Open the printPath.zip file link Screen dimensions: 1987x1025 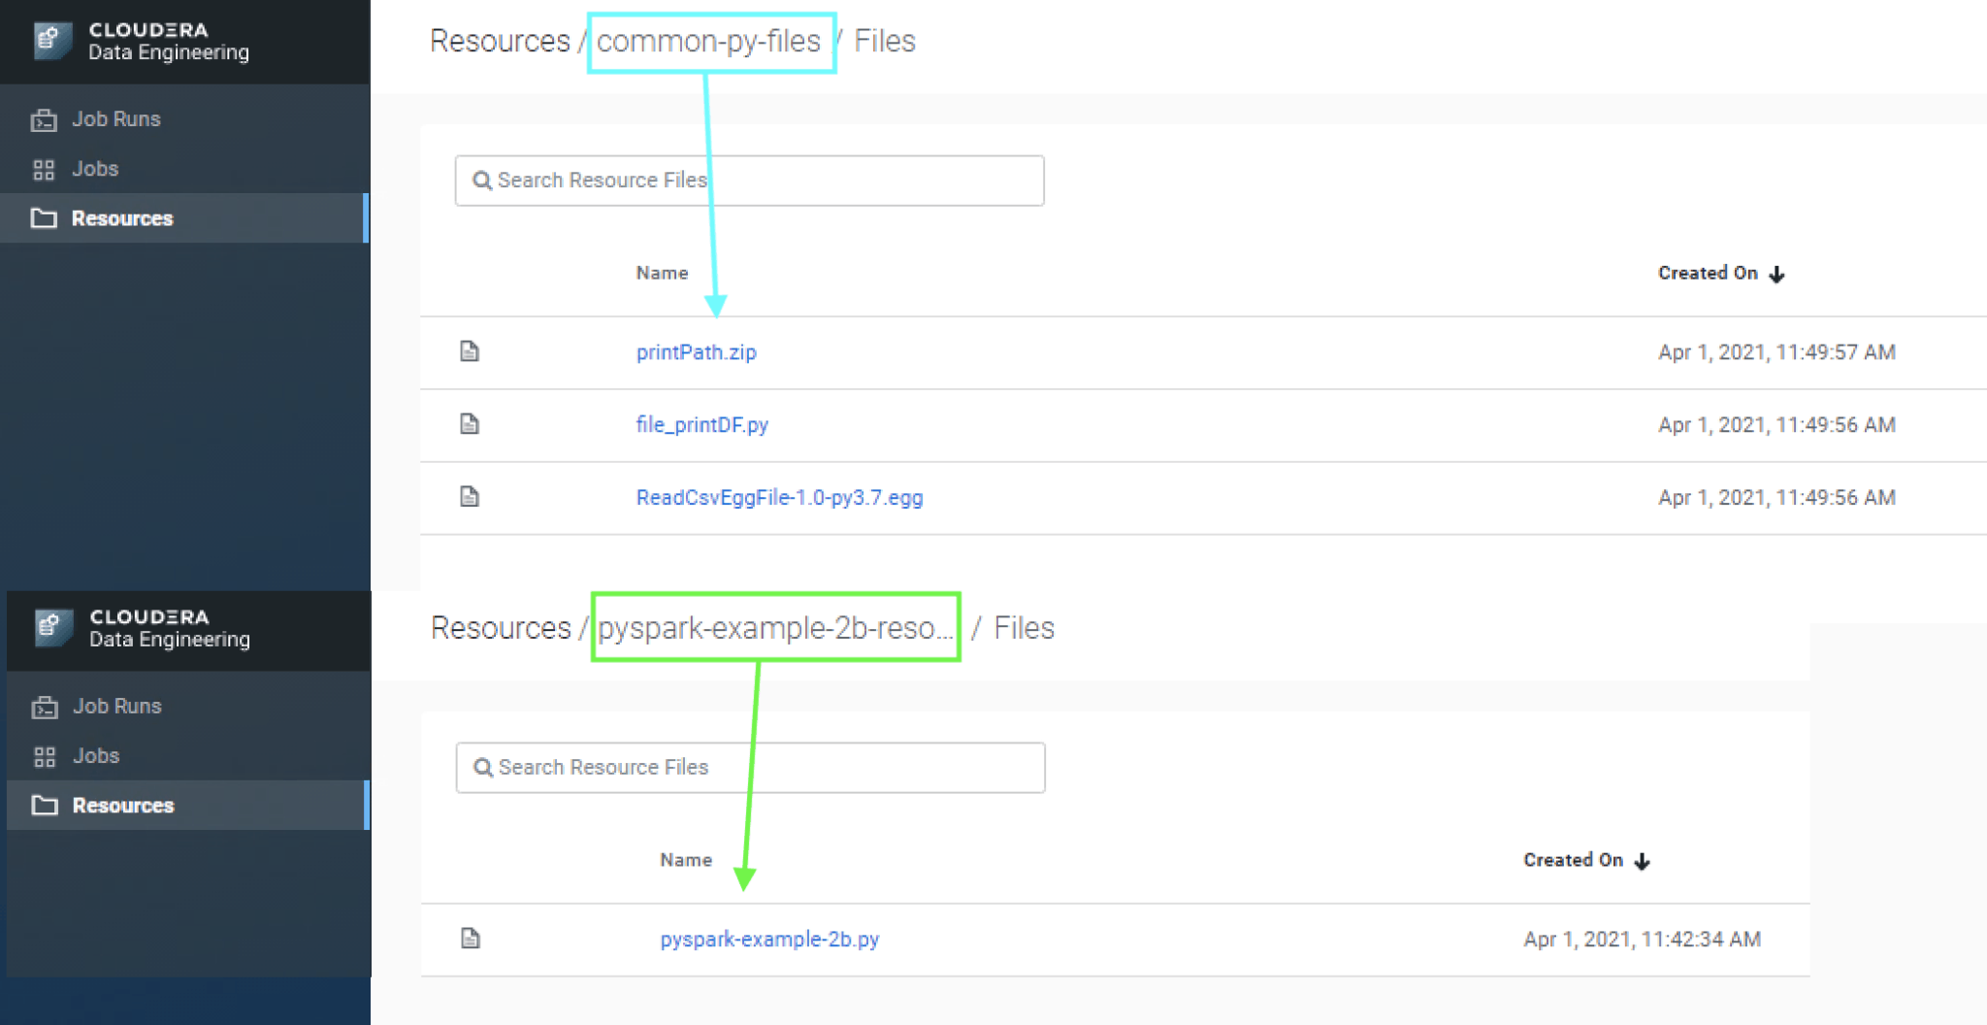(x=696, y=352)
